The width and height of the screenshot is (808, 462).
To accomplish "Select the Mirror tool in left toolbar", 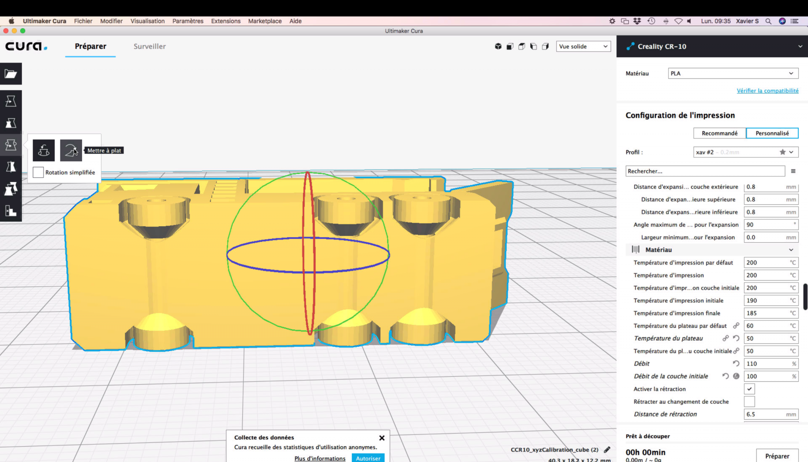I will 11,167.
